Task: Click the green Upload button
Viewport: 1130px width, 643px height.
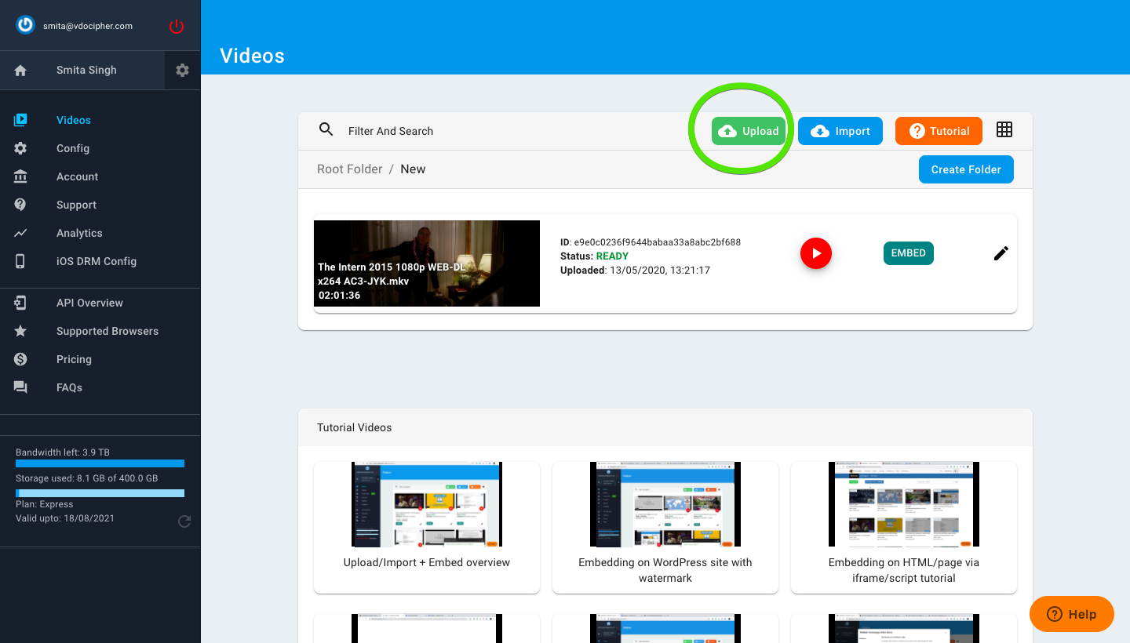Action: click(x=749, y=131)
